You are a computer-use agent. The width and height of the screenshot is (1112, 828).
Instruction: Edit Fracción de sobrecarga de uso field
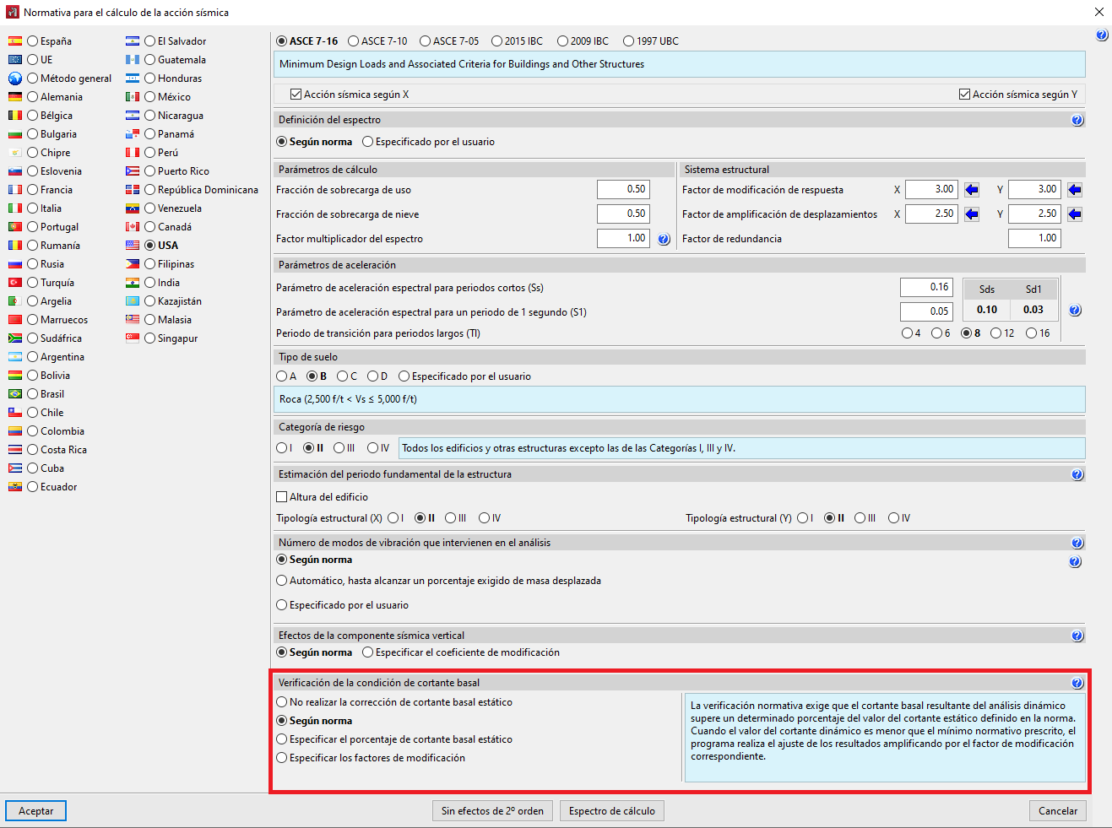[623, 190]
